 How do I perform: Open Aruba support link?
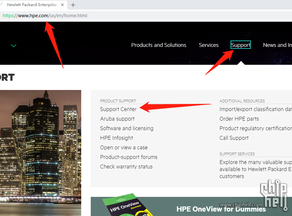coord(117,119)
